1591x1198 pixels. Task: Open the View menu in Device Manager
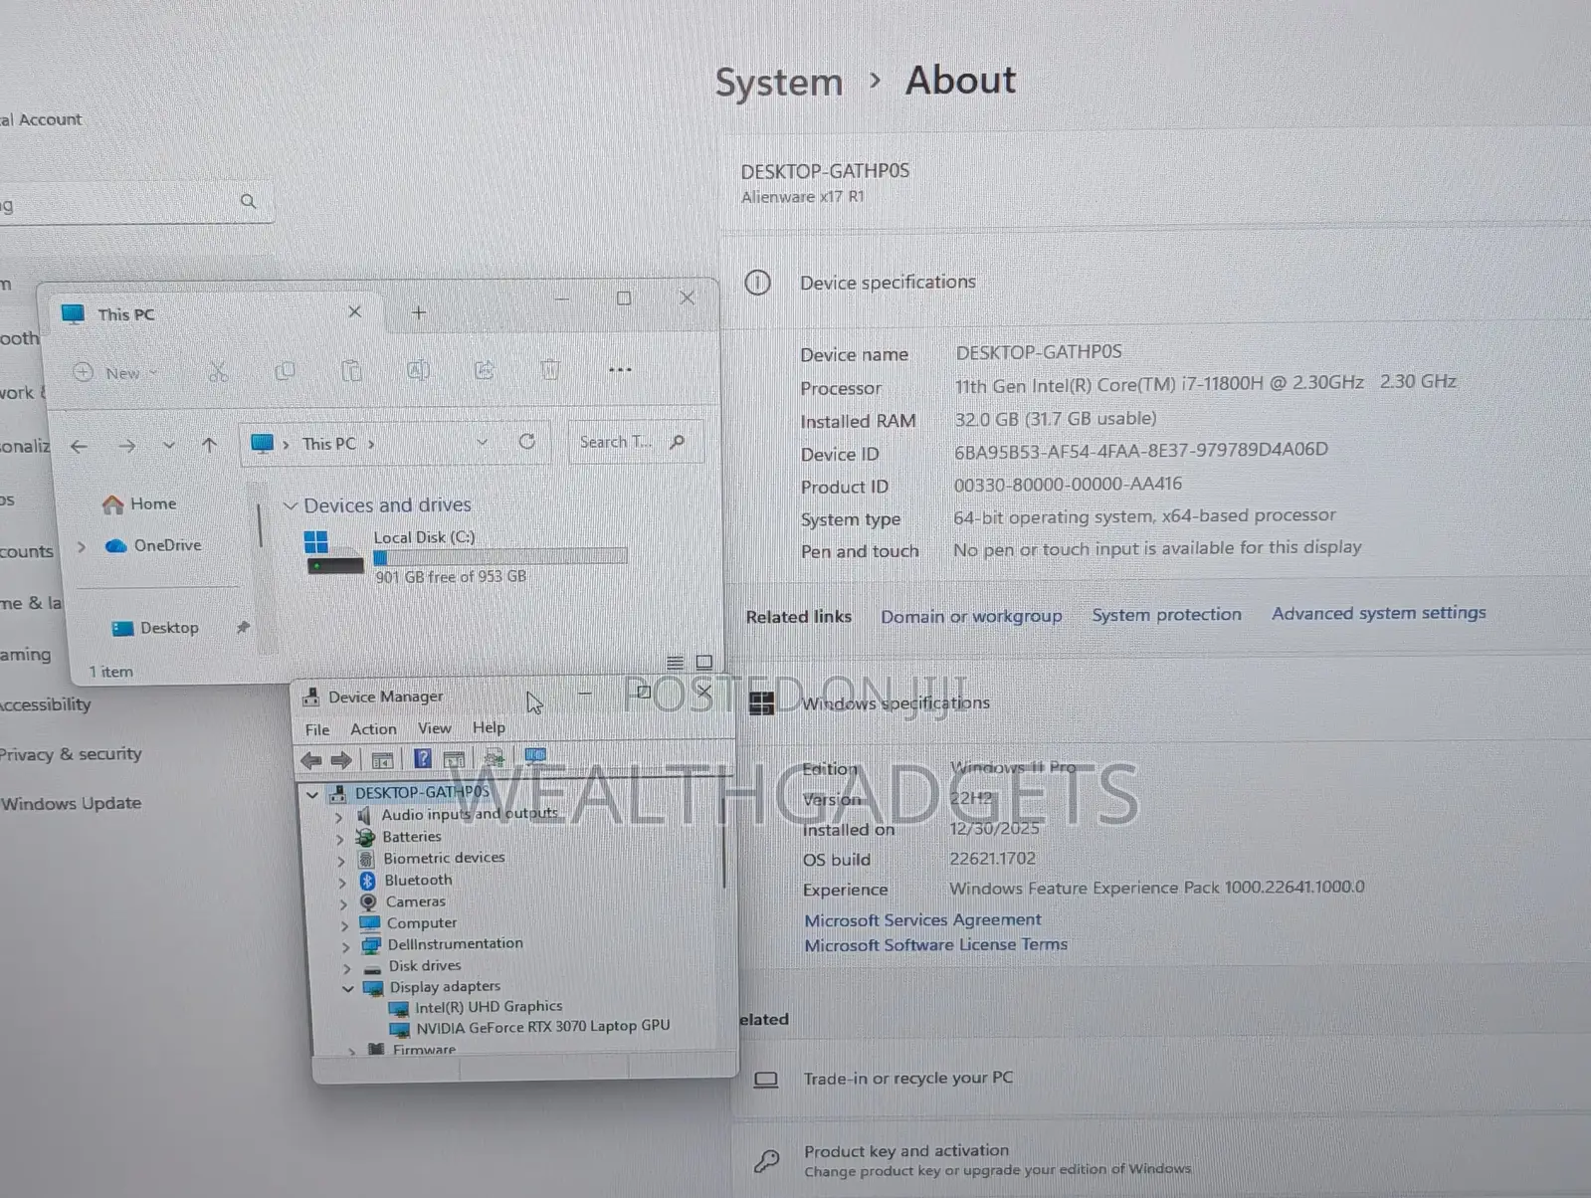[x=434, y=728]
